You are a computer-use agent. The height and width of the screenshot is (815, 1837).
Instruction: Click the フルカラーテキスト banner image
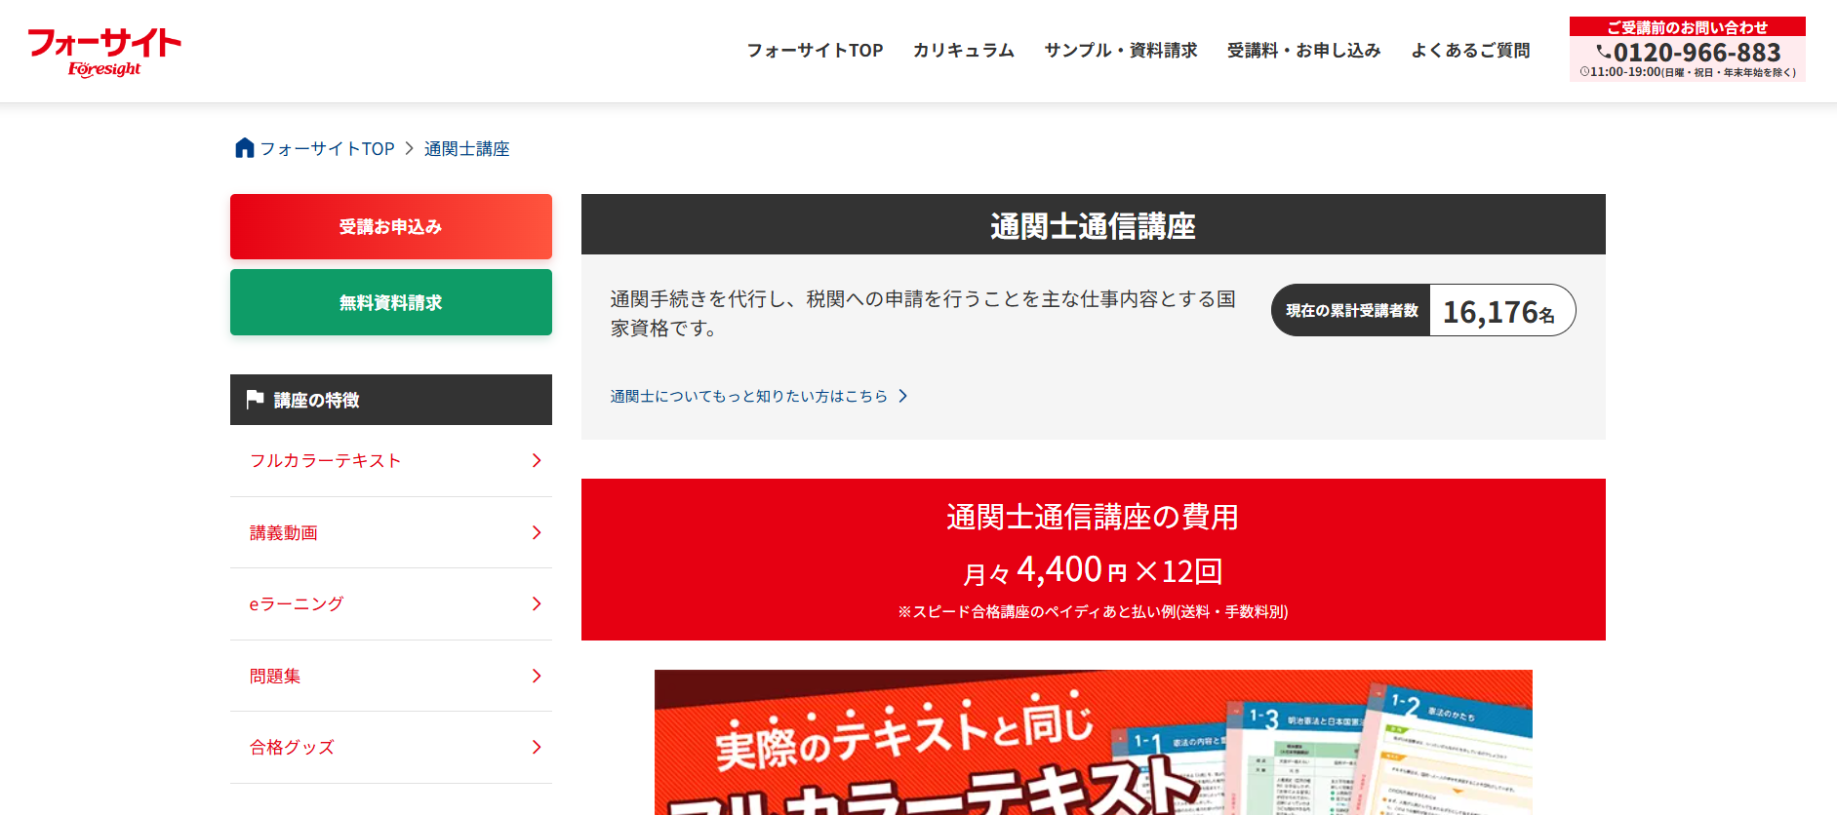coord(1093,743)
